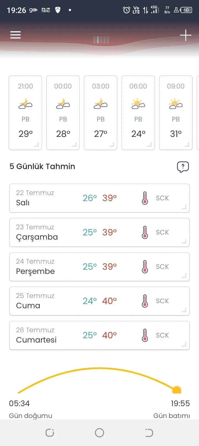Tap the partly sunny icon at 06:00
The height and width of the screenshot is (446, 199).
click(138, 104)
